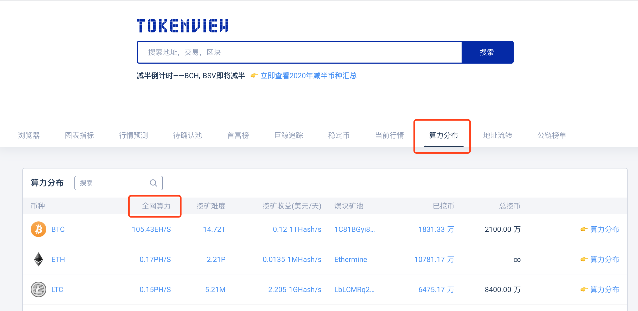The image size is (638, 311).
Task: Click BTC hashrate value 105.43EH/S
Action: click(x=151, y=229)
